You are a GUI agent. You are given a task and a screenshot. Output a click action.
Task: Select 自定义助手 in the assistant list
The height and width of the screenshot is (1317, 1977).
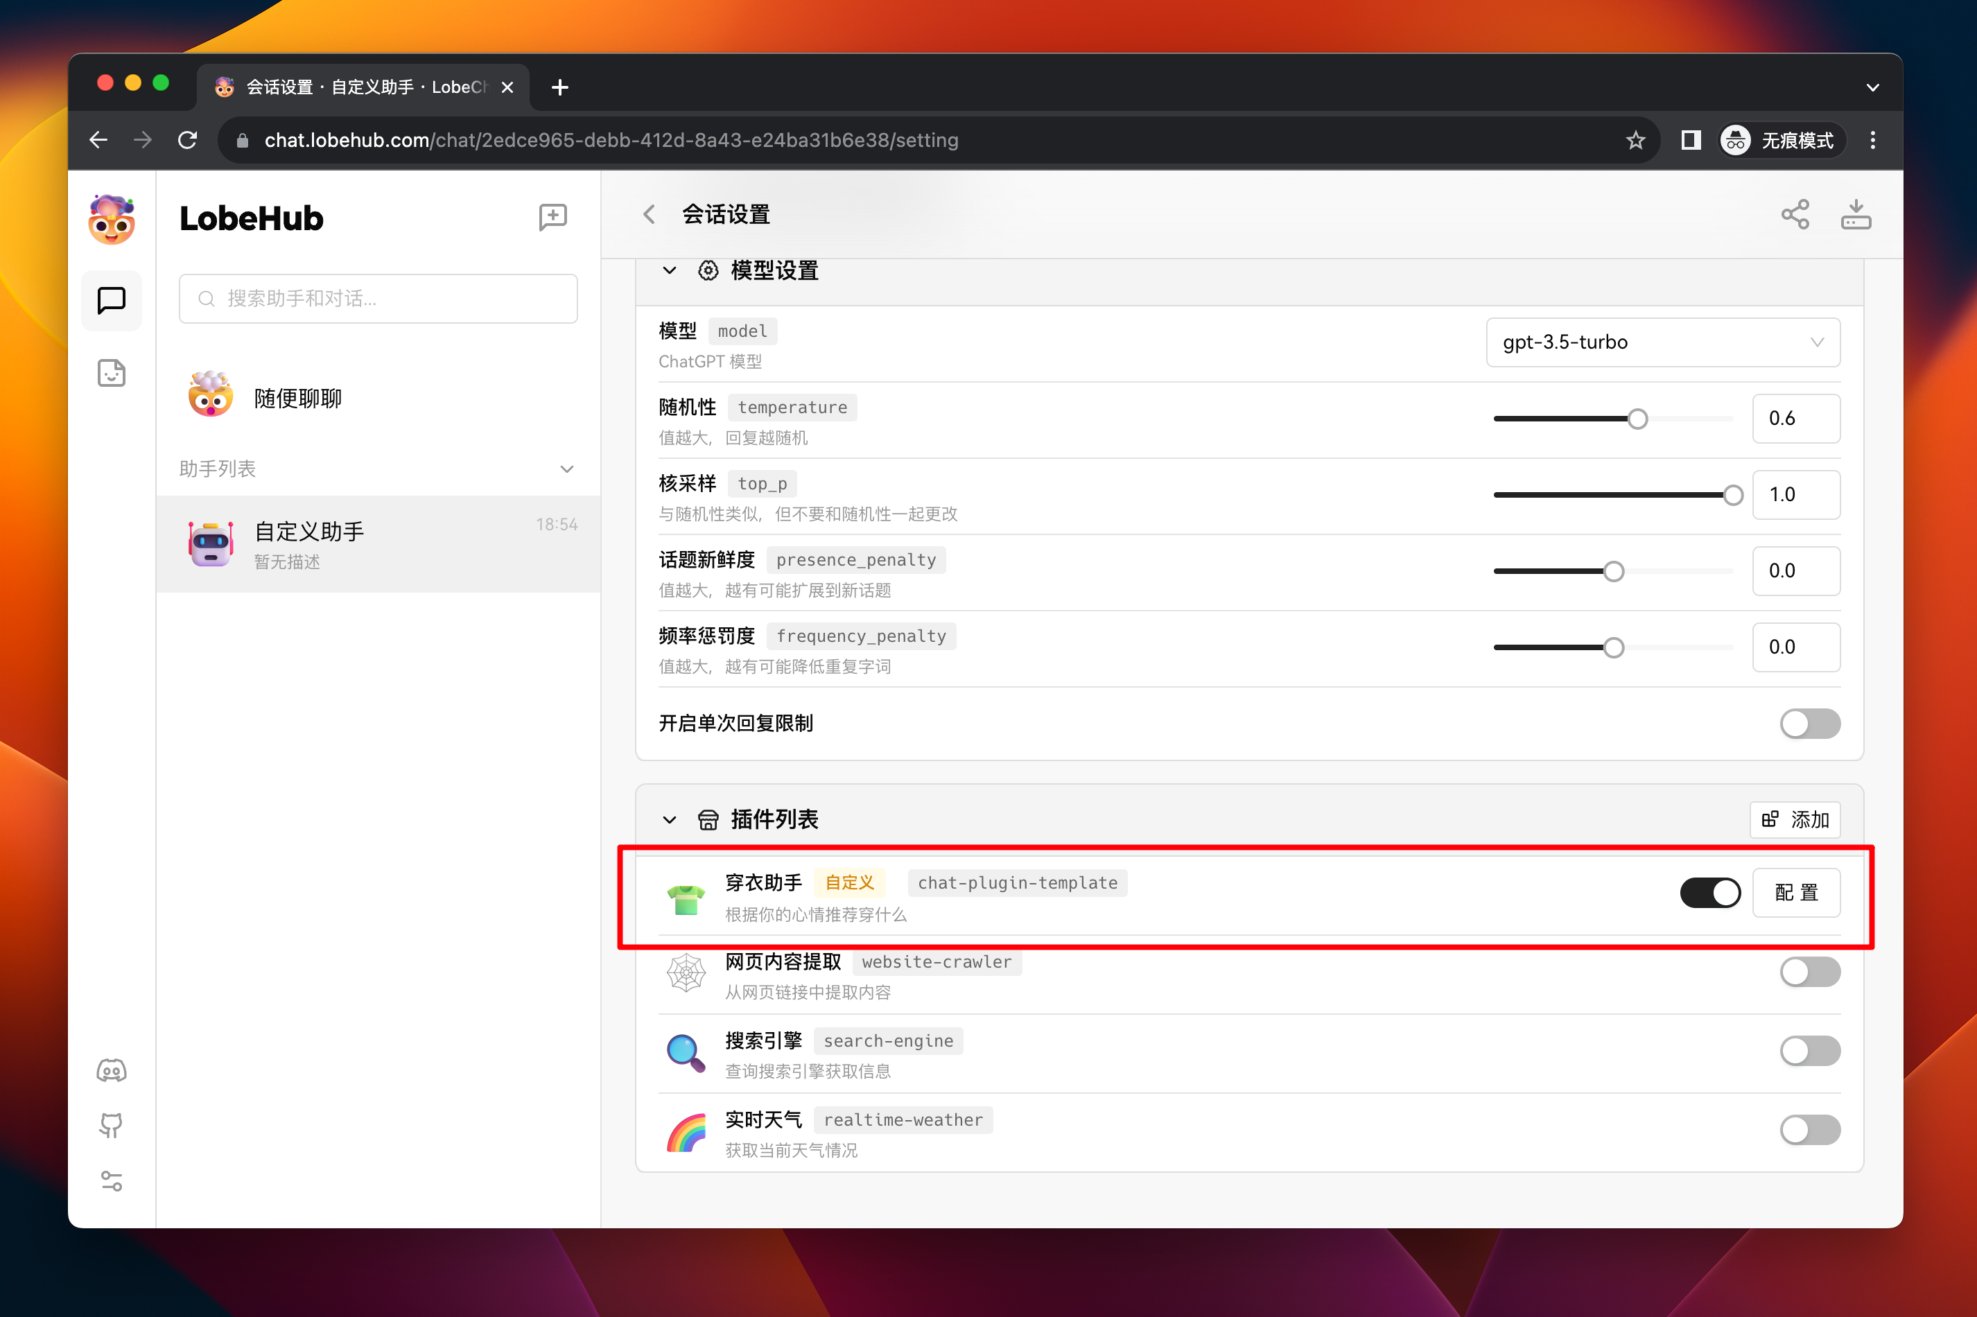click(x=378, y=544)
